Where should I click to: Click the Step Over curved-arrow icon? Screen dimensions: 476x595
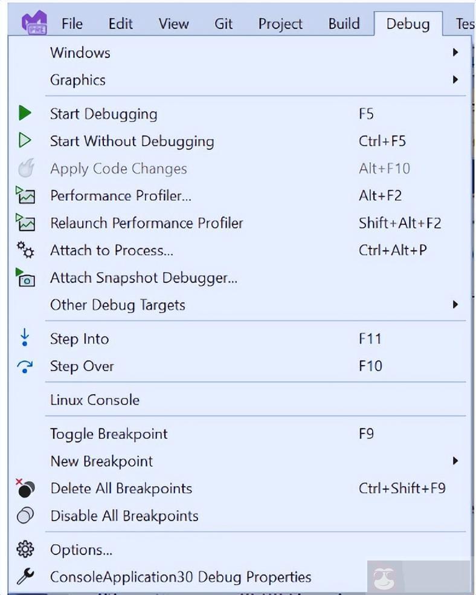[x=25, y=366]
